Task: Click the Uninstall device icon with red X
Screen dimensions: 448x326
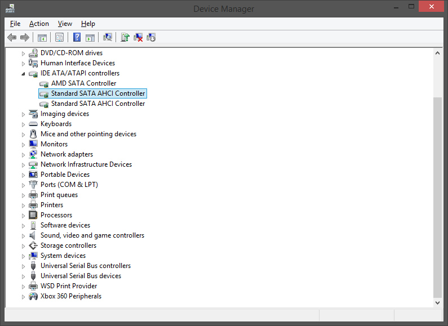Action: (x=138, y=37)
